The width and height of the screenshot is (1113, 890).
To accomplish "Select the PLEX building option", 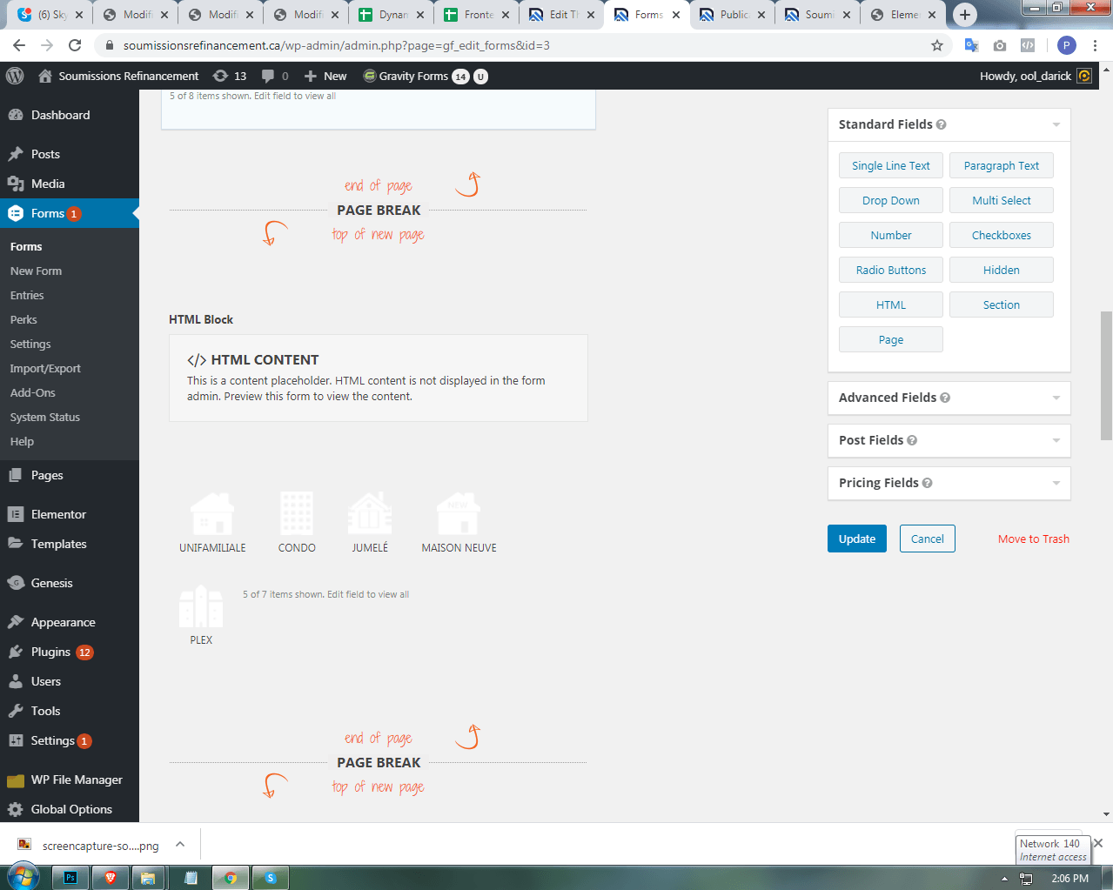I will click(201, 615).
